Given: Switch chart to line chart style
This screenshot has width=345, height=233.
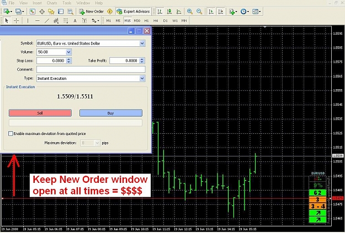Looking at the screenshot, I should [179, 12].
